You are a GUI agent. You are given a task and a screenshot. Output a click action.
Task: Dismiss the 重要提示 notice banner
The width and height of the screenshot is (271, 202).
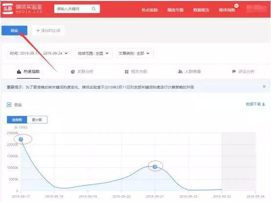click(x=264, y=86)
